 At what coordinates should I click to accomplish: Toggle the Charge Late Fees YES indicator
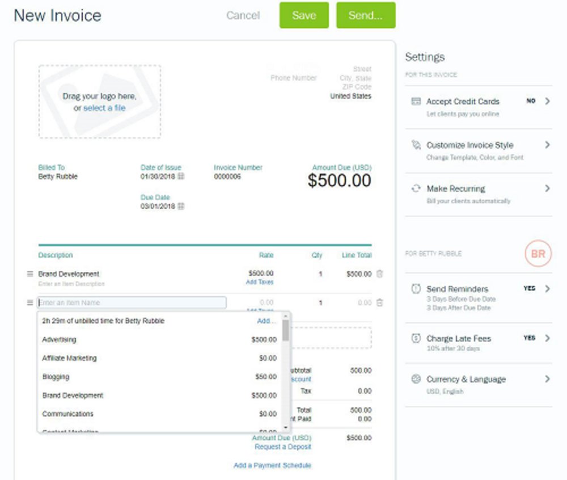[x=530, y=338]
